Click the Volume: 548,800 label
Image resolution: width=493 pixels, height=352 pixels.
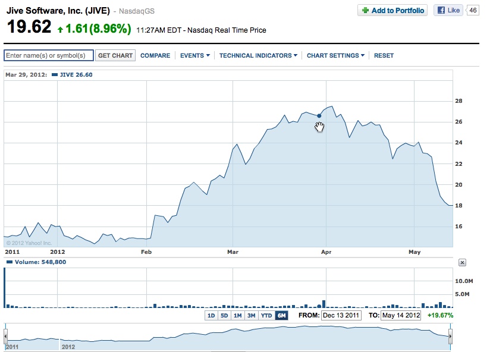click(x=40, y=262)
